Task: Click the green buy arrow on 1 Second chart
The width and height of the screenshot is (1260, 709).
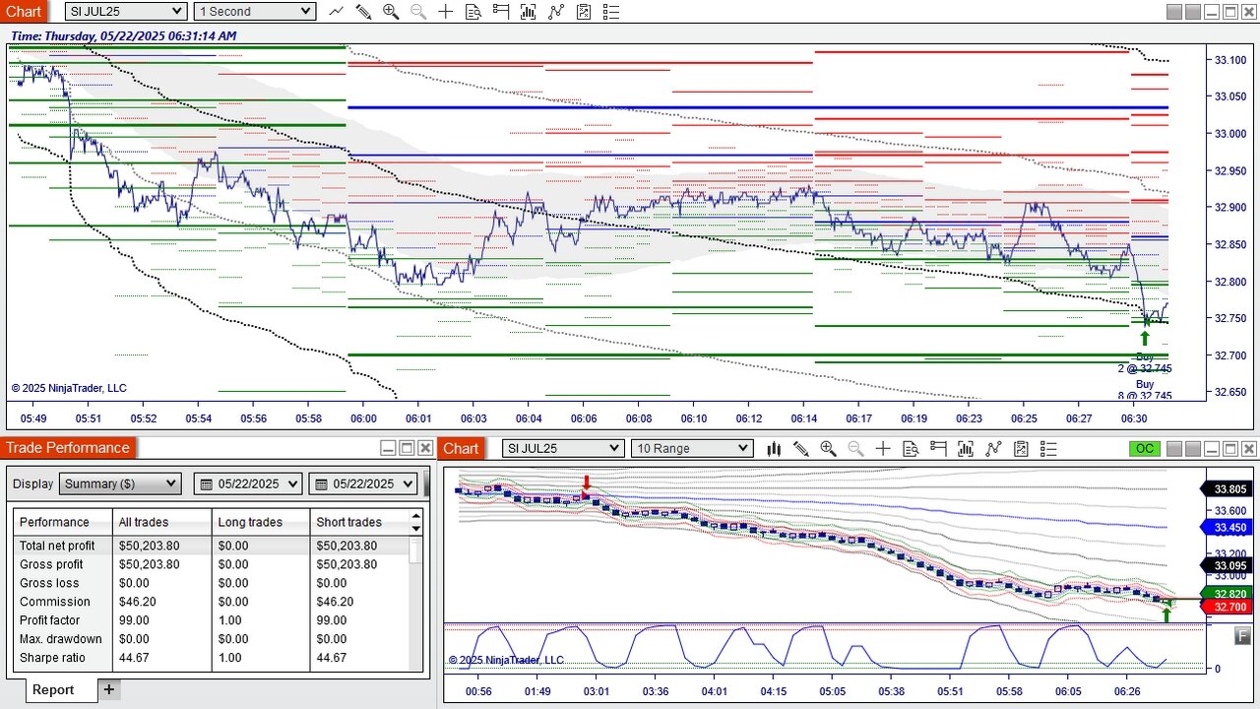Action: tap(1145, 338)
